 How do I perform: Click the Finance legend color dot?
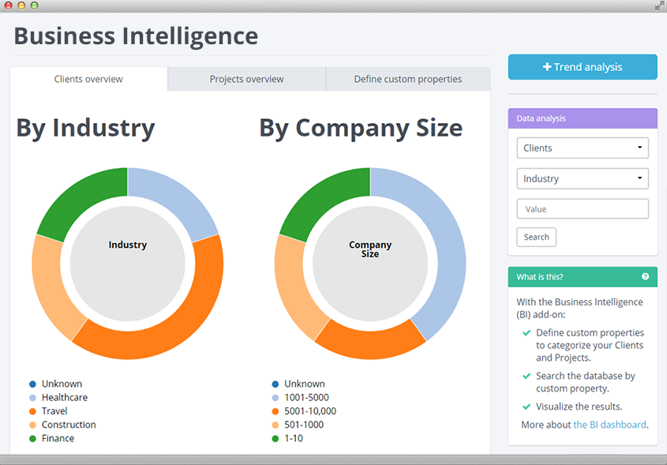[32, 438]
